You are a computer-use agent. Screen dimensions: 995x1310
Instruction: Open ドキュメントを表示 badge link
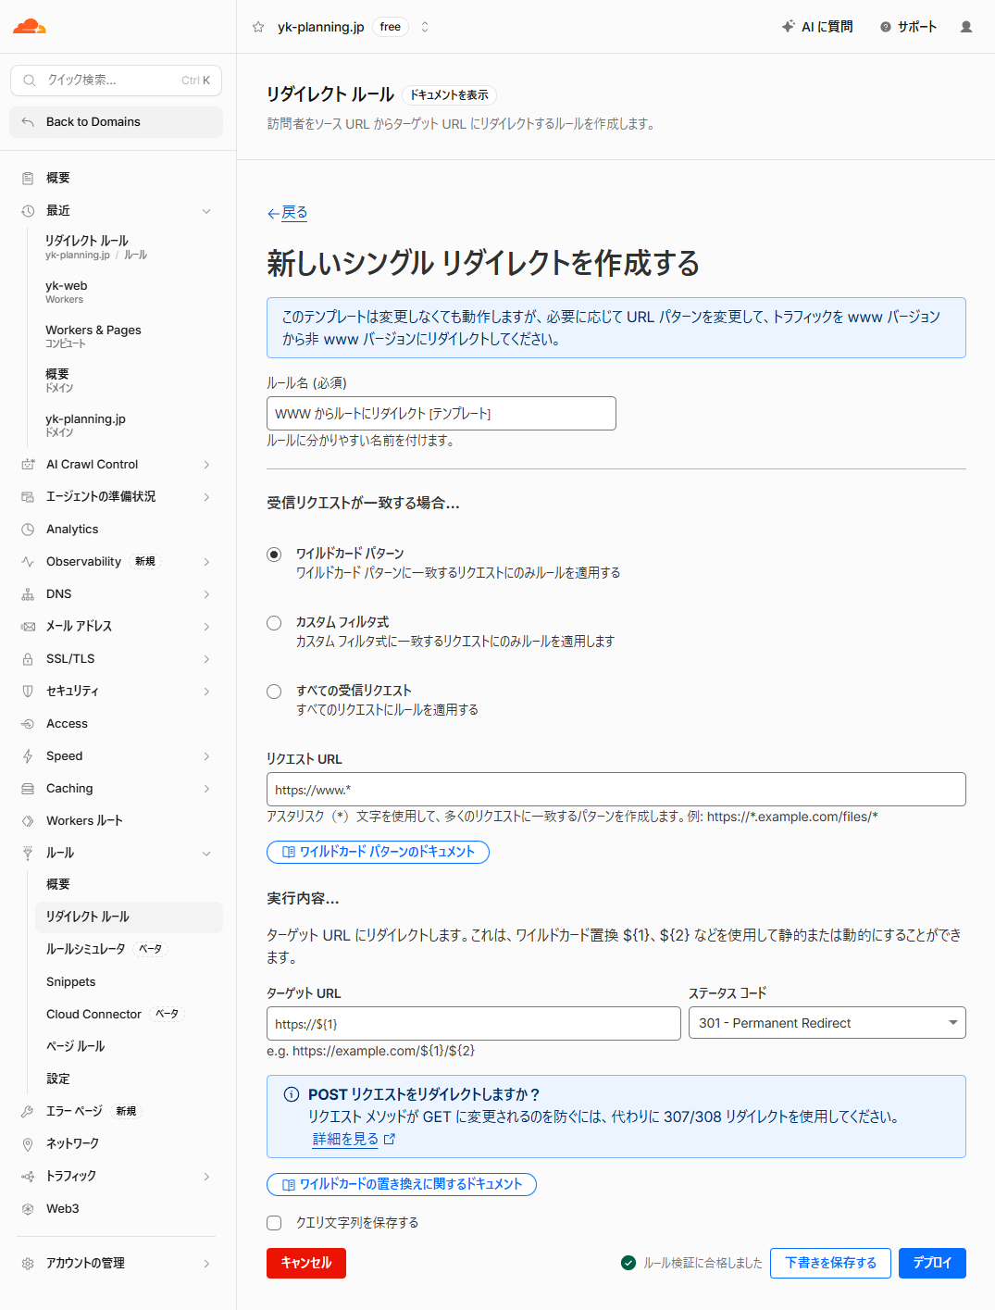450,95
